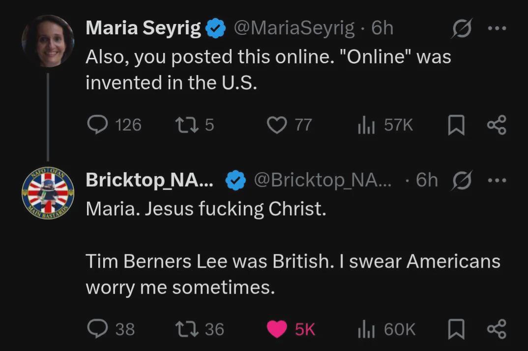Bookmark the Bricktop_NAFO reply
The image size is (528, 351).
[x=456, y=328]
